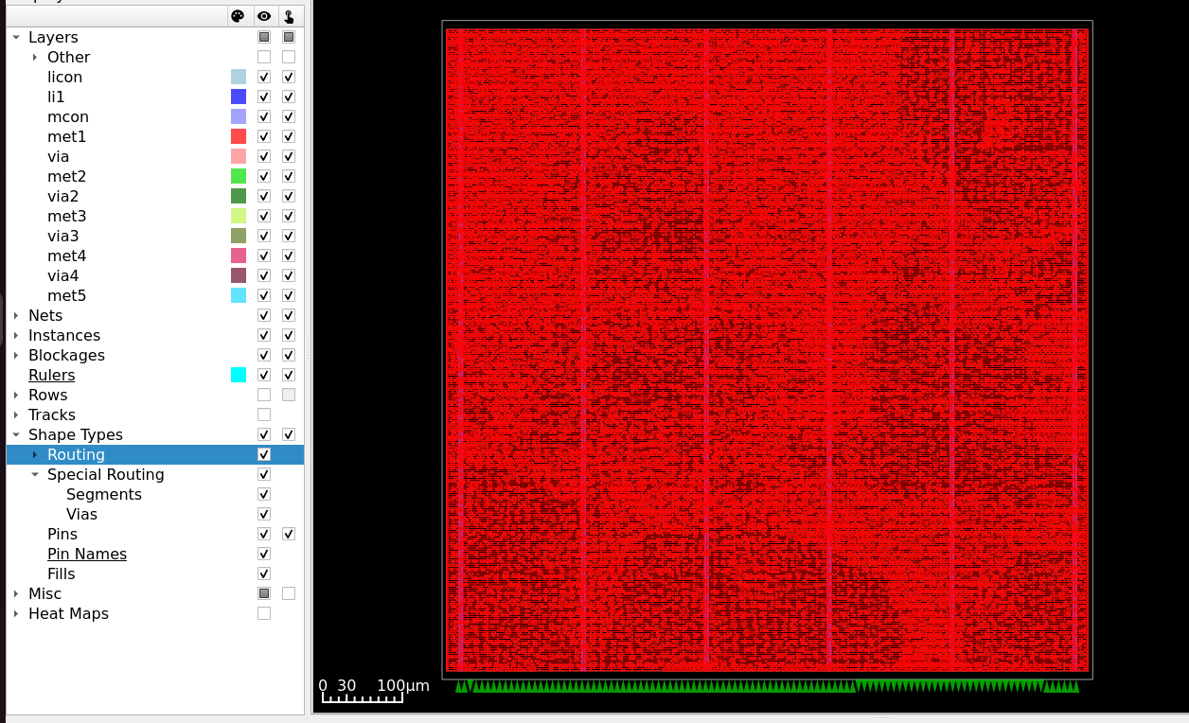
Task: Expand the Rows group
Action: [x=16, y=395]
